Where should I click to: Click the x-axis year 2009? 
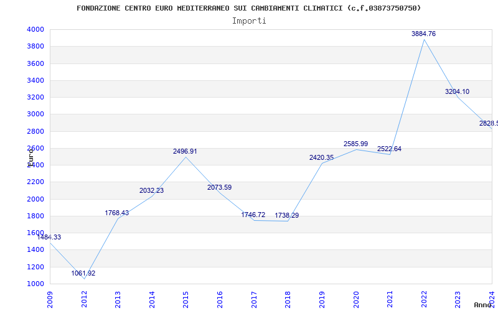coord(50,299)
